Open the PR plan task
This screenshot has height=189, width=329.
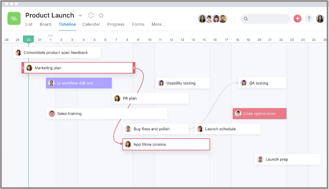click(150, 98)
